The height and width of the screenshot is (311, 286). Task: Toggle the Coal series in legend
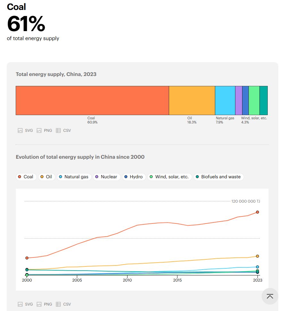pyautogui.click(x=26, y=177)
